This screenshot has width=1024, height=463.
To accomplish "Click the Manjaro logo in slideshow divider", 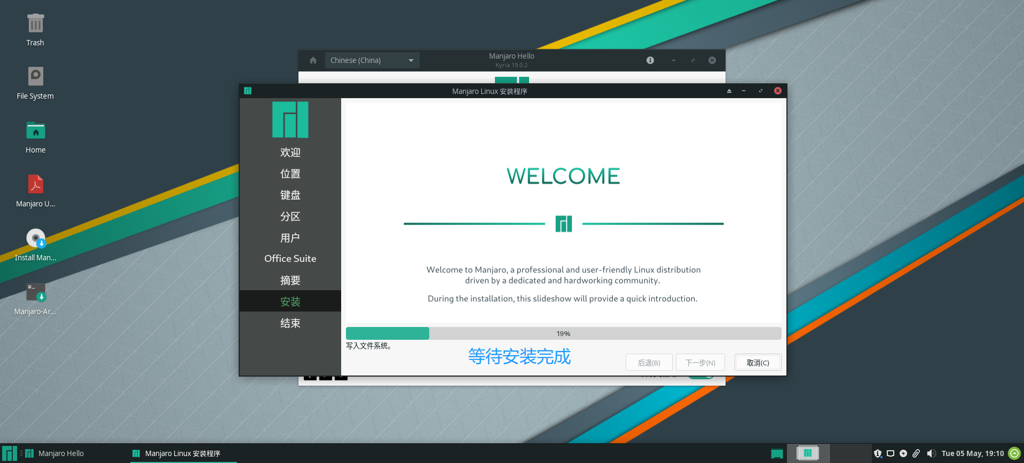I will [564, 223].
